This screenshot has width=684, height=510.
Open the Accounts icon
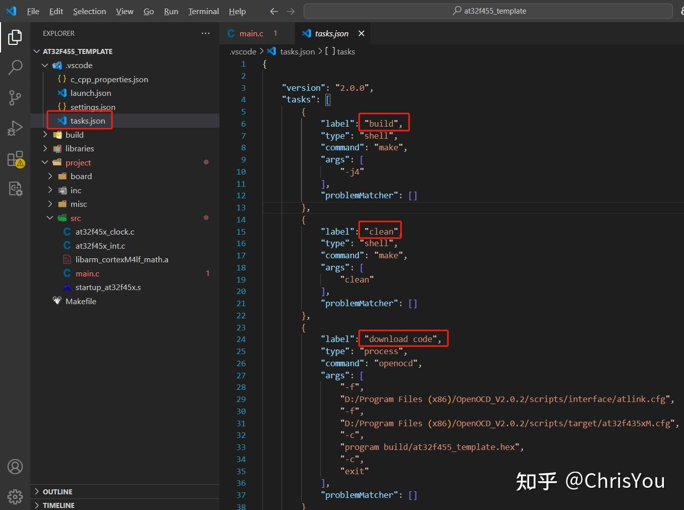point(15,467)
